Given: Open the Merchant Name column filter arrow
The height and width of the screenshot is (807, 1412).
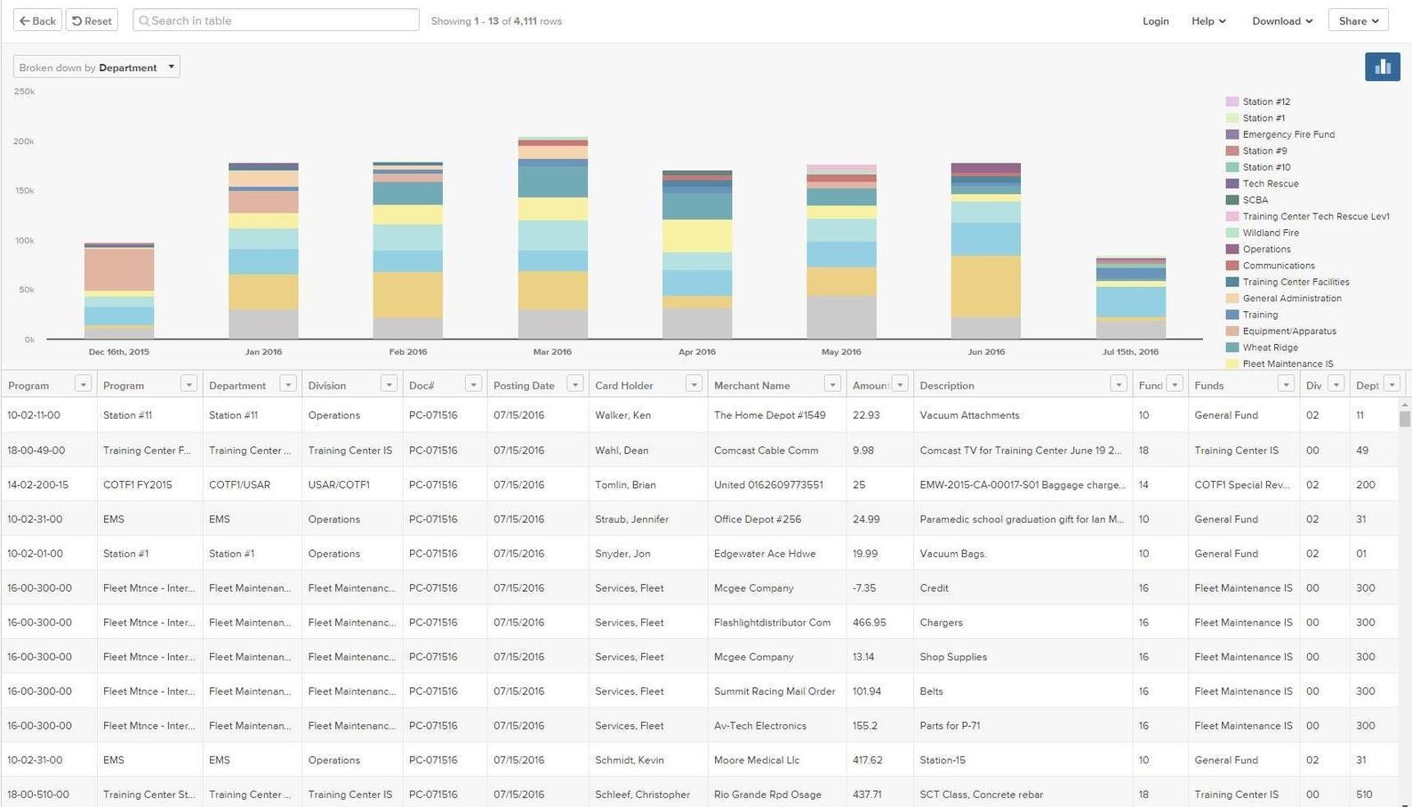Looking at the screenshot, I should click(x=832, y=384).
